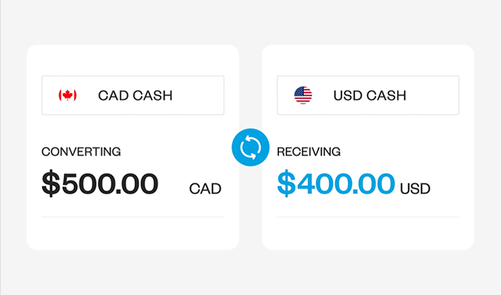Click the grey background above the cards
This screenshot has width=501, height=295.
[x=250, y=22]
